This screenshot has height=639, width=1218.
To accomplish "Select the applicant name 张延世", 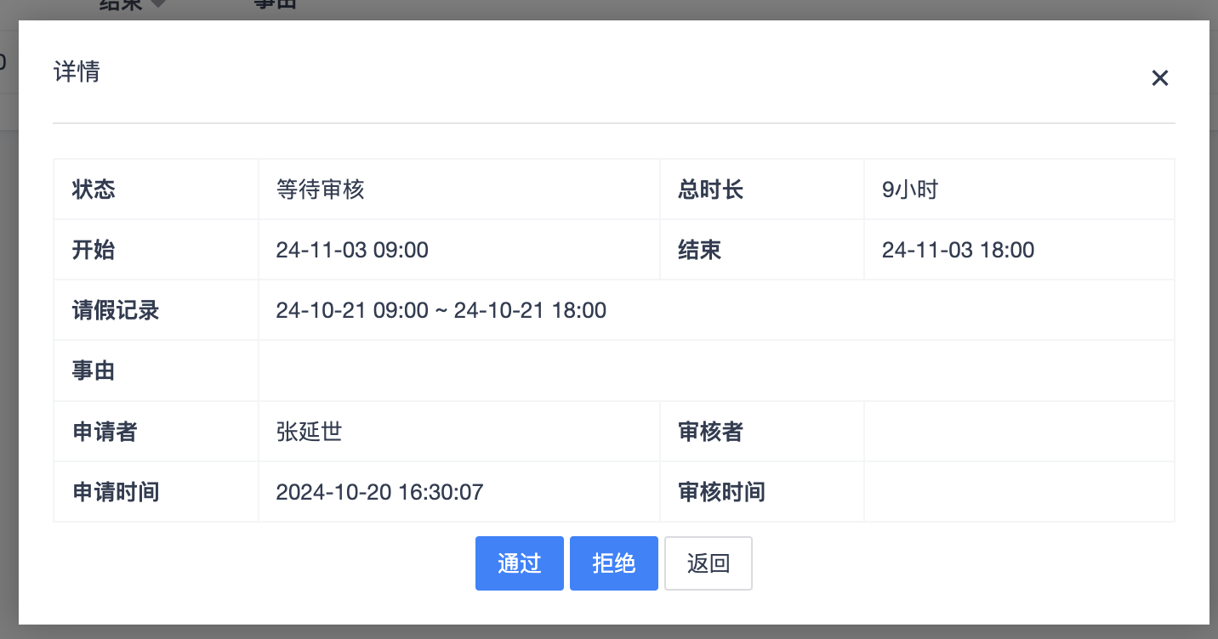I will [309, 432].
